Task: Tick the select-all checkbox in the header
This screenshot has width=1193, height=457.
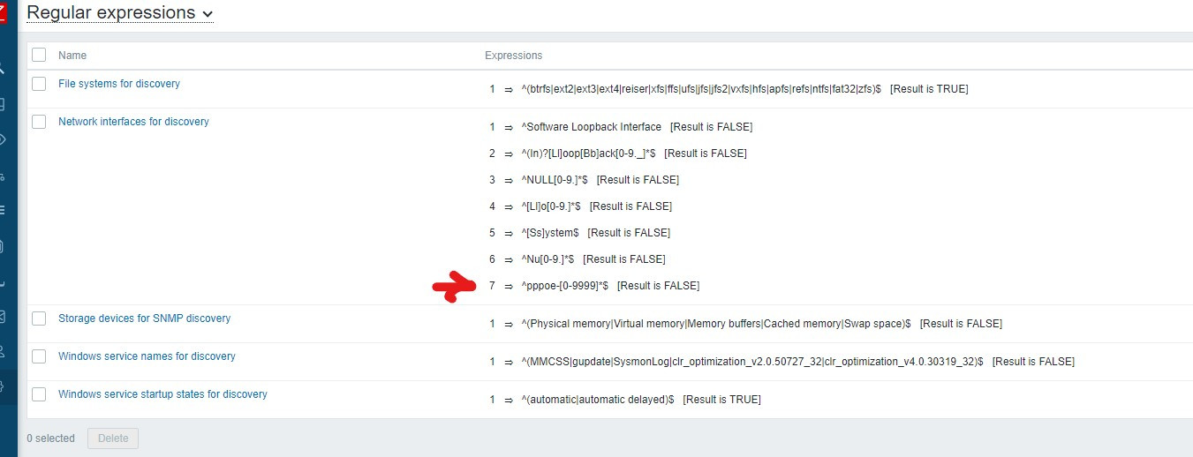Action: tap(39, 55)
